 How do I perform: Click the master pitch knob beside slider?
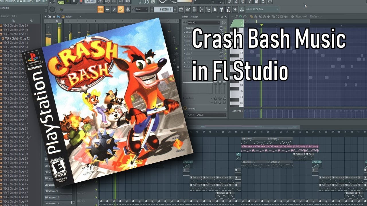coord(52,9)
